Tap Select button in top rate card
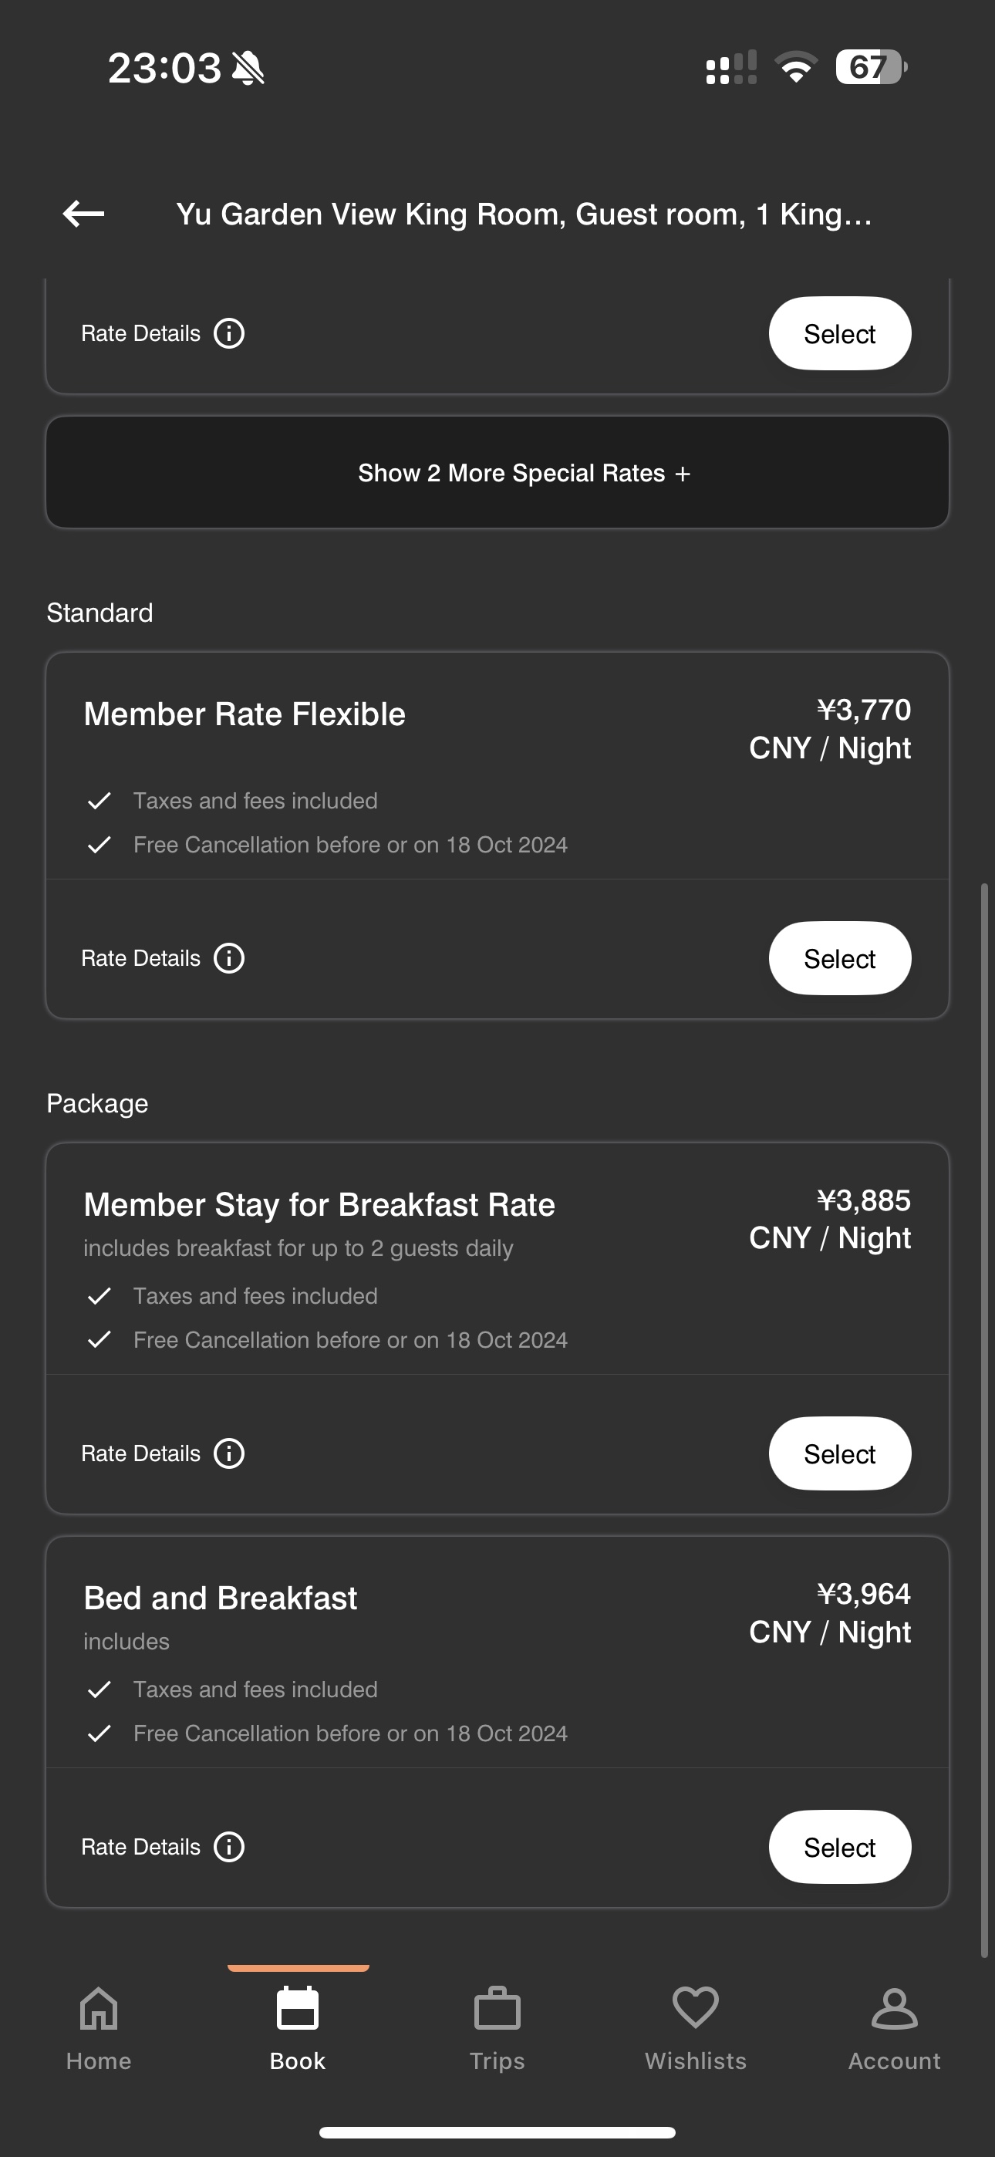Screen dimensions: 995x2157 pyautogui.click(x=840, y=333)
